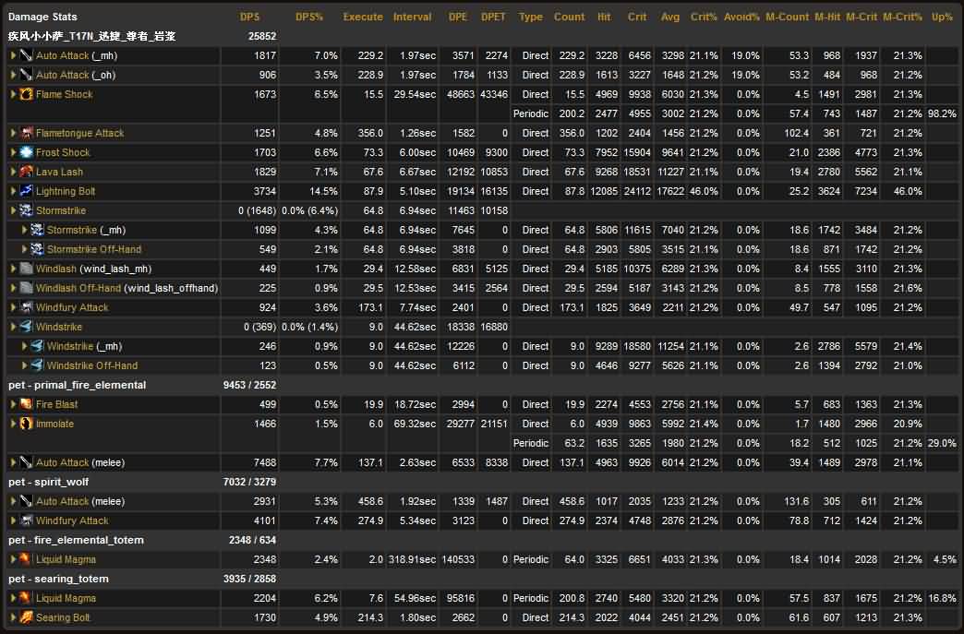Expand the Stormstrike parent row arrow
Image resolution: width=964 pixels, height=634 pixels.
pyautogui.click(x=13, y=210)
